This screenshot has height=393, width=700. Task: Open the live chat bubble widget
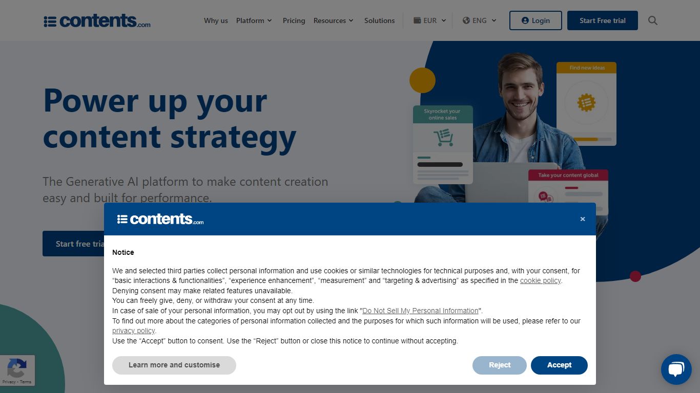(x=676, y=369)
